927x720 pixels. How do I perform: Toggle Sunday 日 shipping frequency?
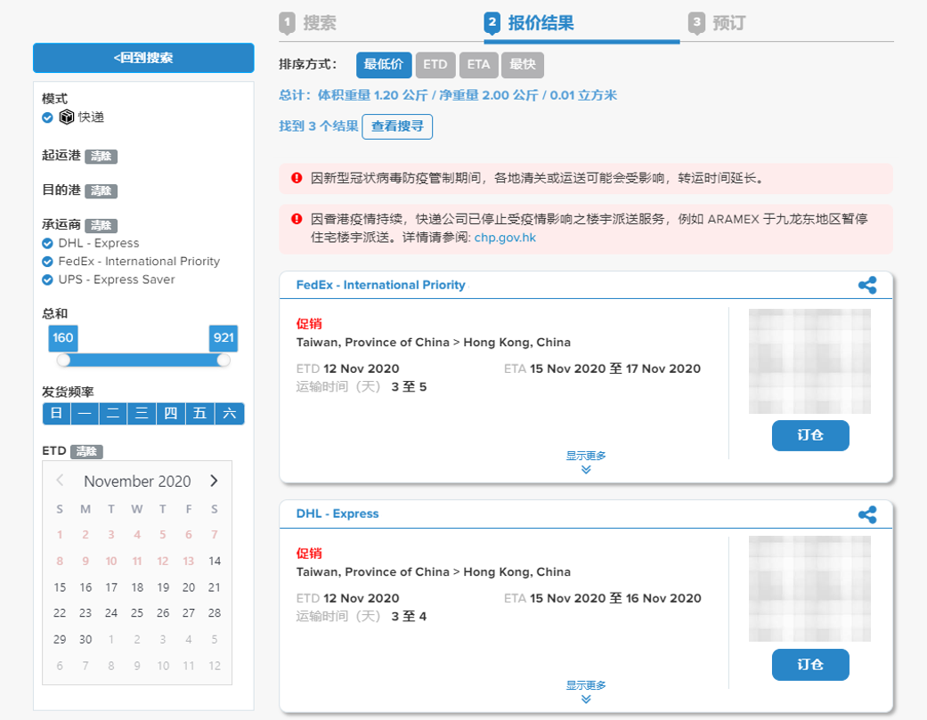click(x=57, y=414)
